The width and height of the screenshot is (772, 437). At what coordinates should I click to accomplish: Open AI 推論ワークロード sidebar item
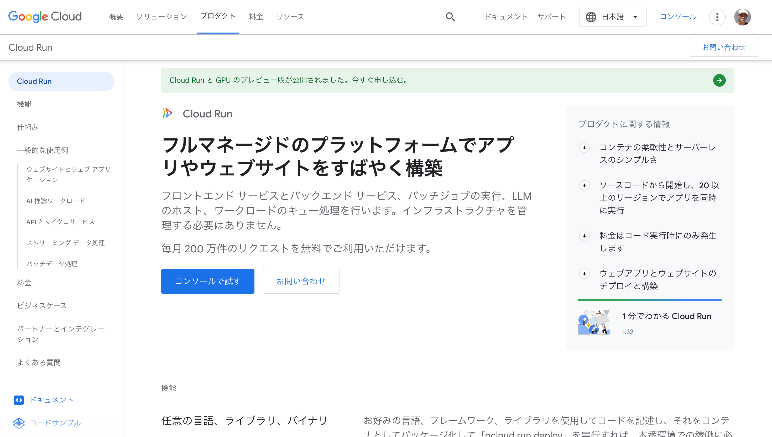pos(56,201)
